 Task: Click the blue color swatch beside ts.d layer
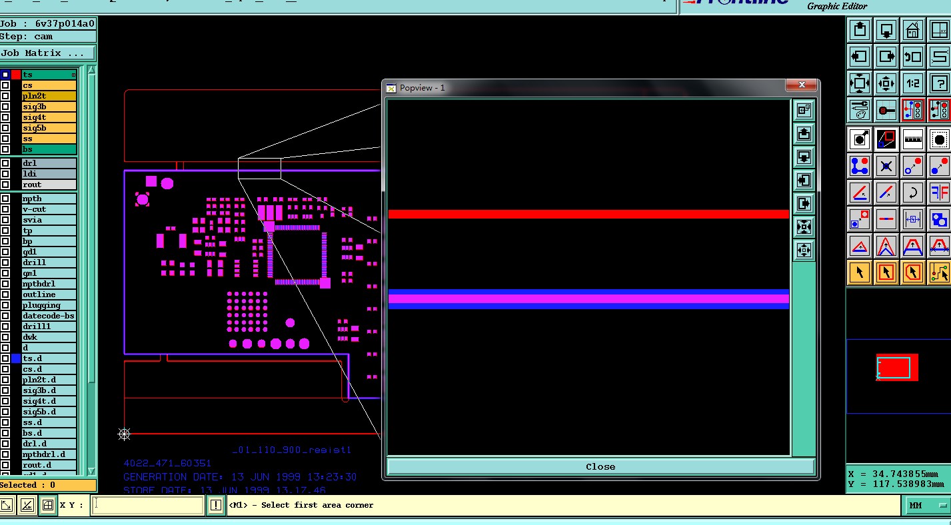pos(16,358)
